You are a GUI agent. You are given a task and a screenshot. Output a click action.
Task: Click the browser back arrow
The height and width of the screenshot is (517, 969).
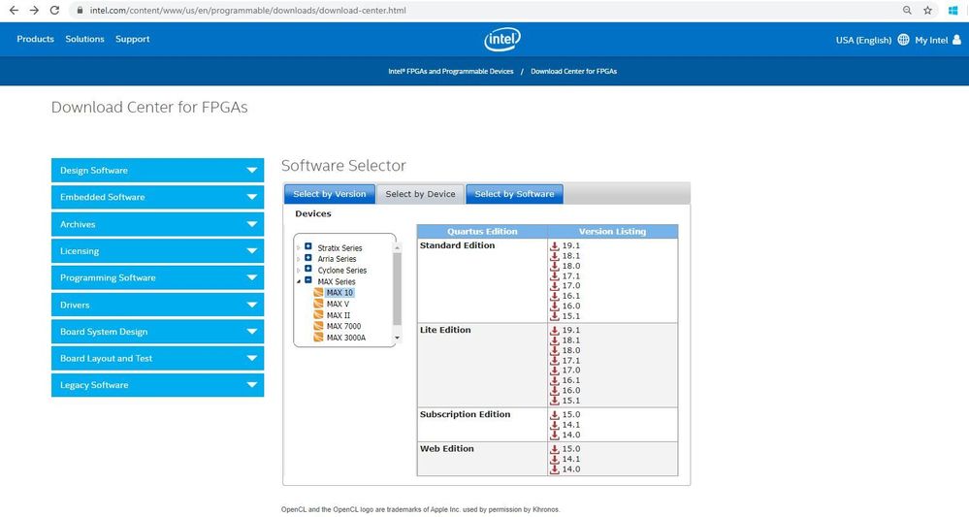click(14, 11)
